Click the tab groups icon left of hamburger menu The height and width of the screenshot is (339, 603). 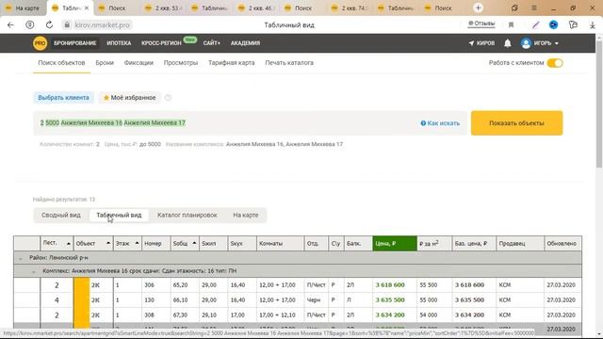514,8
